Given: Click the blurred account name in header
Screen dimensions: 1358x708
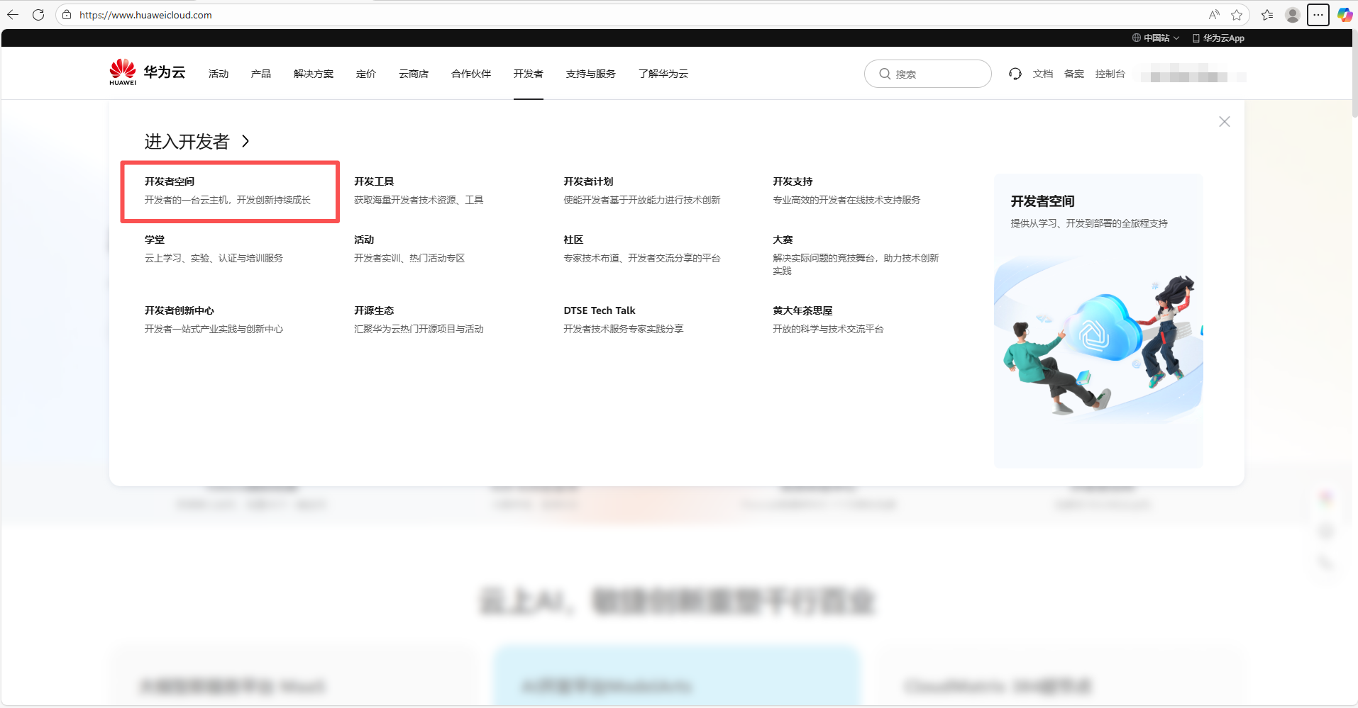Looking at the screenshot, I should click(1193, 74).
